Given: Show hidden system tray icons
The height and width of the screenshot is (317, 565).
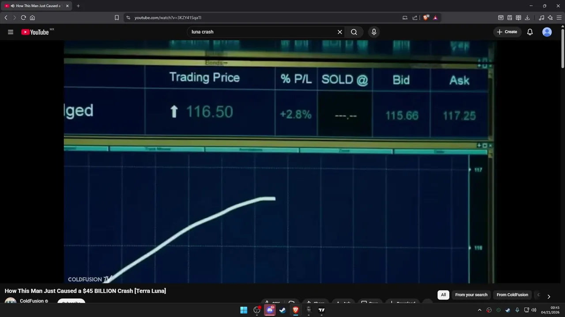Looking at the screenshot, I should 479,310.
